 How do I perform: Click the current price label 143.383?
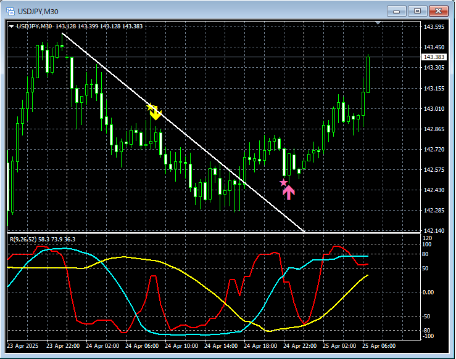pos(434,57)
